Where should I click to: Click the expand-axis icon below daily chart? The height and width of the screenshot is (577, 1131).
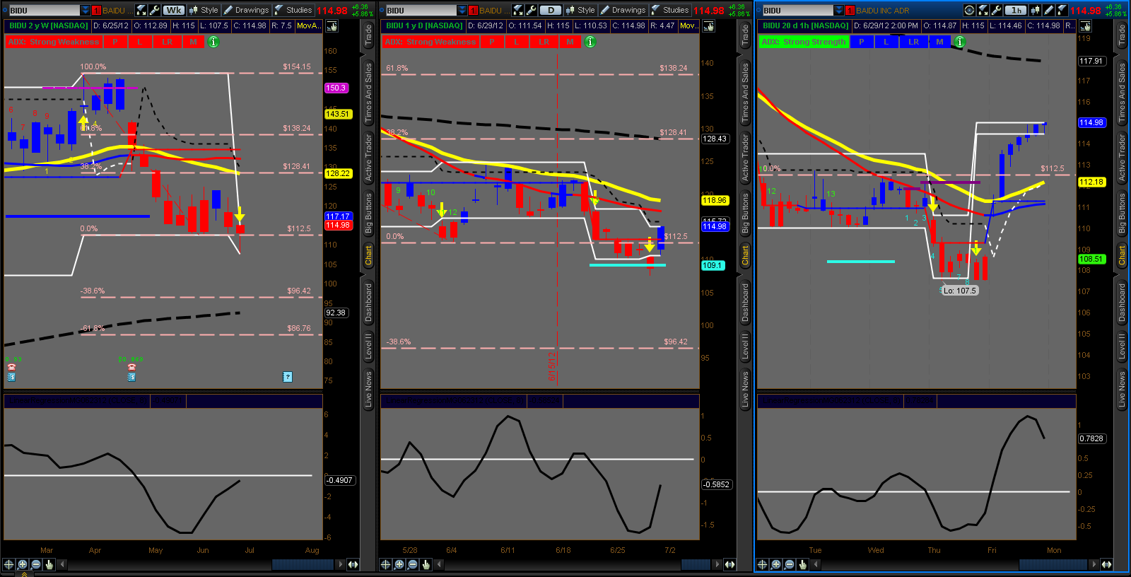729,564
